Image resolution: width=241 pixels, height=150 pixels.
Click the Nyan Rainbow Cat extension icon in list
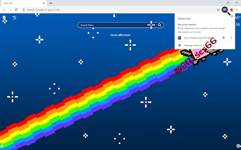[179, 38]
